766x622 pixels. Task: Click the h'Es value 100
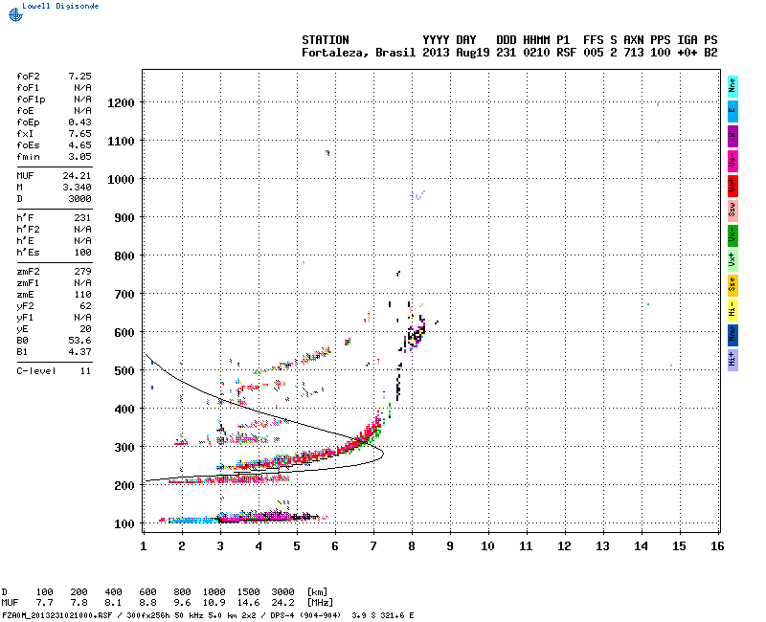(82, 253)
